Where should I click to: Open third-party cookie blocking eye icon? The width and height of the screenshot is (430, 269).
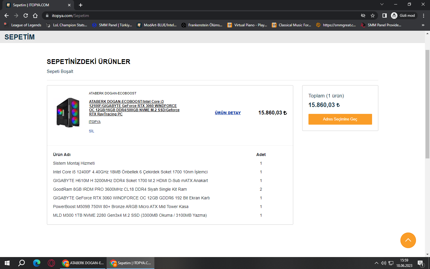click(363, 16)
